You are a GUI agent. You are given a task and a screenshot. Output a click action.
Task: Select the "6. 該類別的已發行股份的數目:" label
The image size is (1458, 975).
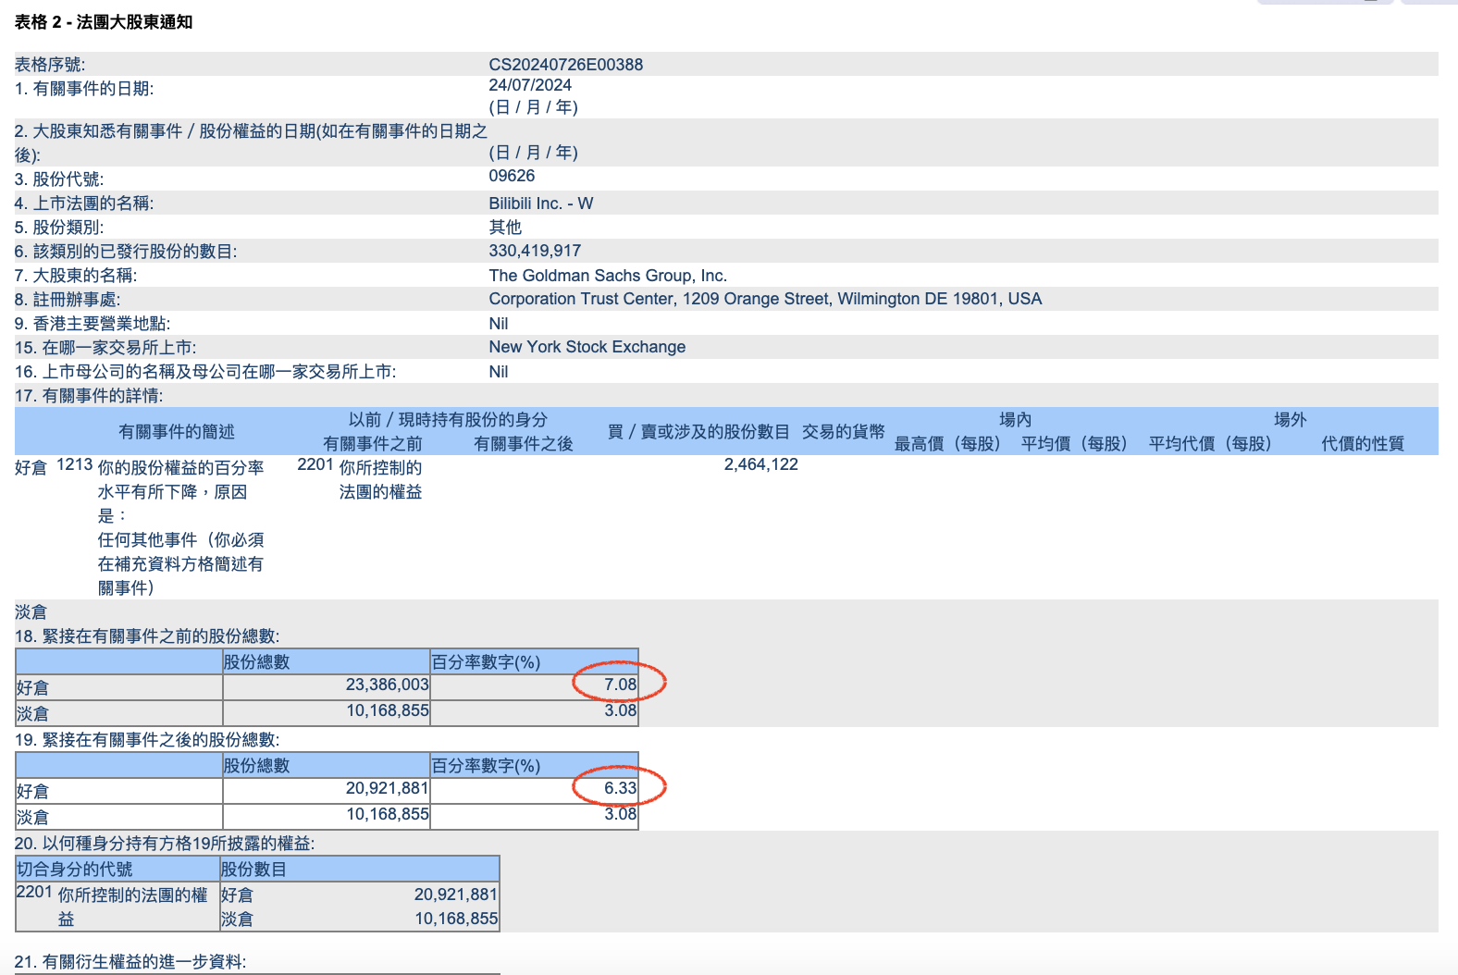(126, 252)
